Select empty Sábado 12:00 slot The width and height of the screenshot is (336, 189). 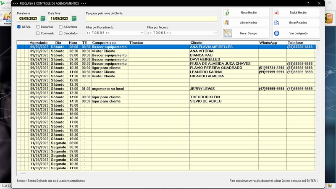tap(166, 80)
